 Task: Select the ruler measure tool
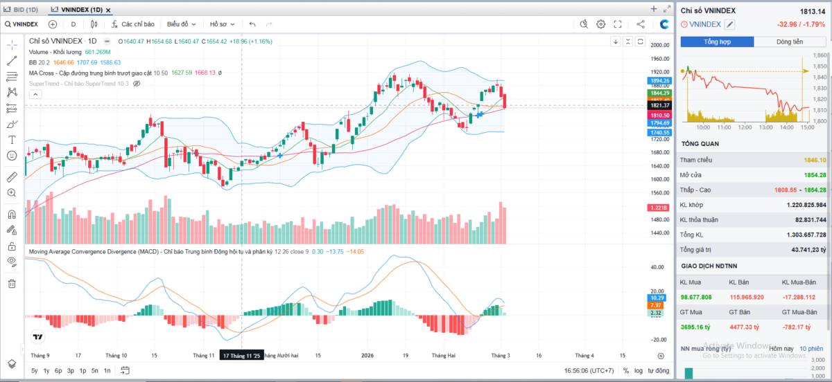12,177
